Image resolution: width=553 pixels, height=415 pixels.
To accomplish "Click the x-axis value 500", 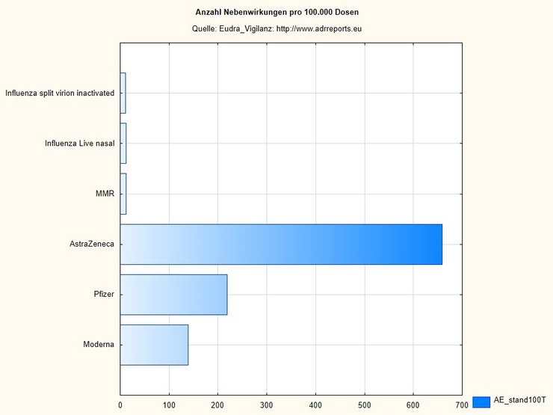I will 365,405.
